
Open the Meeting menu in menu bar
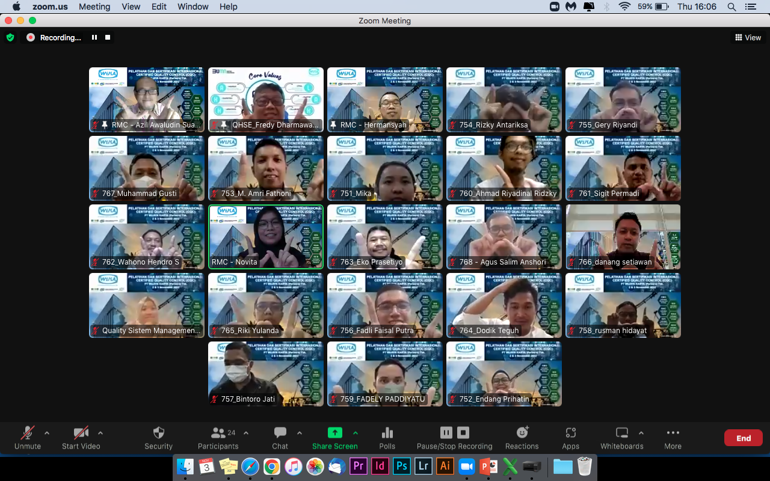click(94, 7)
